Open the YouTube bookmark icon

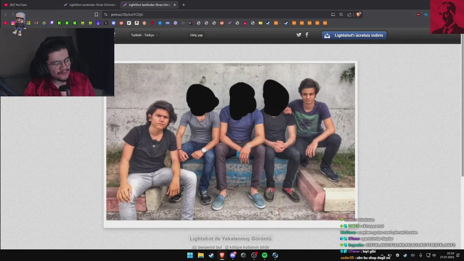click(5, 23)
